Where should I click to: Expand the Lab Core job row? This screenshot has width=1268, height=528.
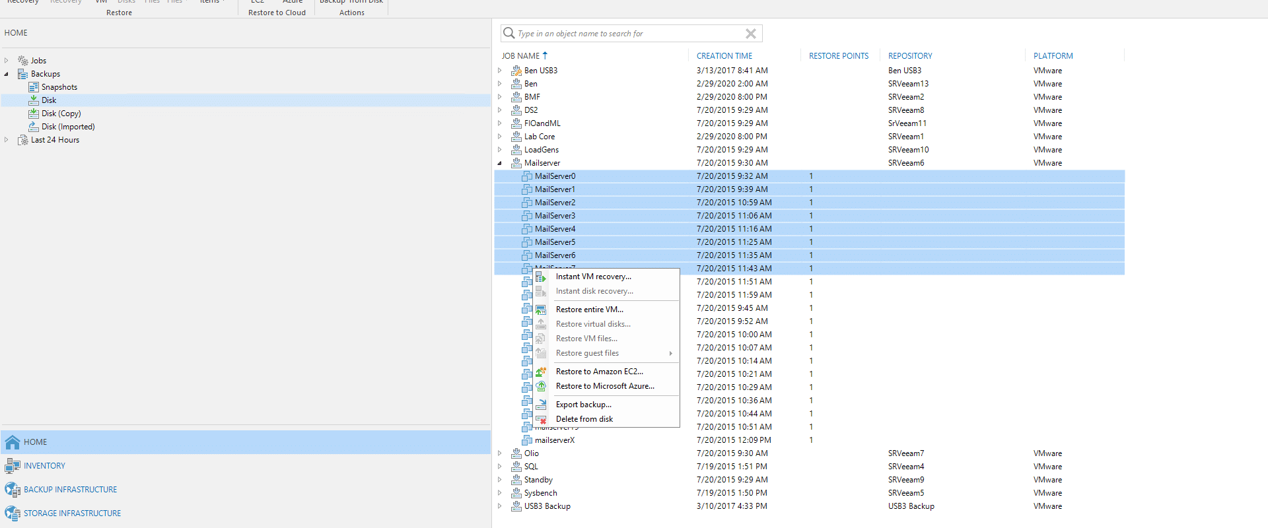click(500, 137)
